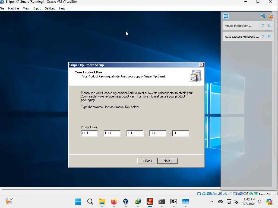
Task: Click the network tray icon
Action: tap(229, 201)
